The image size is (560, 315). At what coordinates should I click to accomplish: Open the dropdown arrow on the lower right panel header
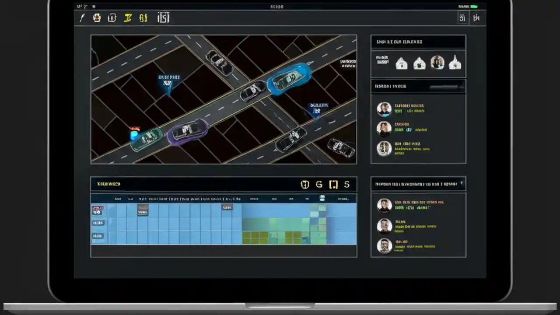(462, 183)
